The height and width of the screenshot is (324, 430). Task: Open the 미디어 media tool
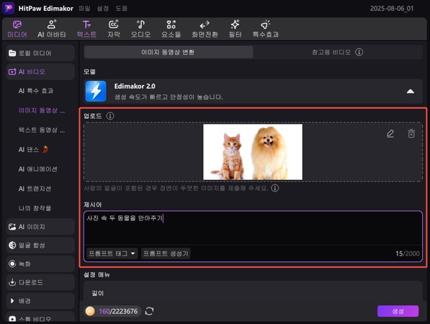(x=17, y=29)
